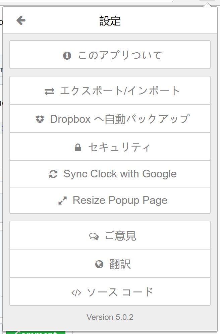Viewport: 220px width, 334px height.
Task: Click the Dropbox logo icon
Action: (x=40, y=119)
